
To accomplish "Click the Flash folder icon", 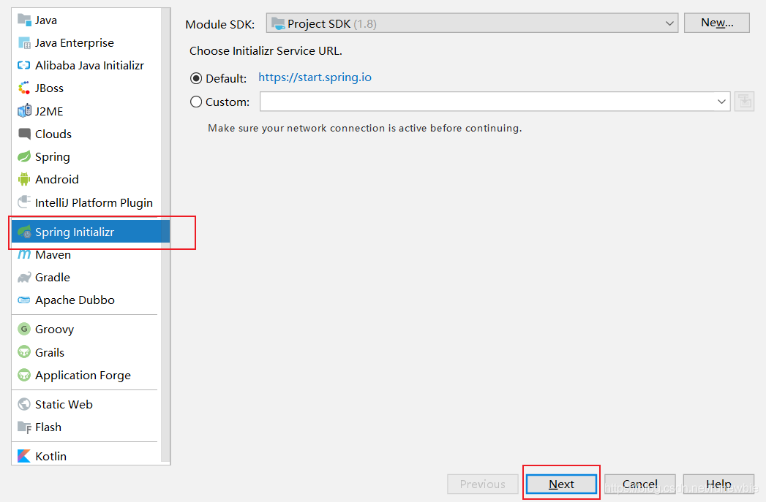I will tap(24, 427).
